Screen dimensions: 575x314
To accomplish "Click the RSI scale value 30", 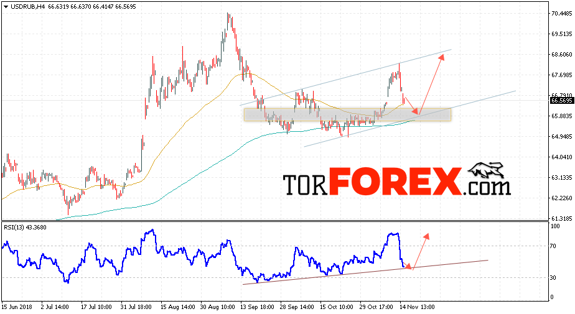I will tap(554, 278).
